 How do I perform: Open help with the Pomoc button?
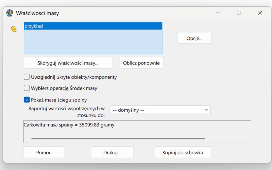(x=44, y=152)
